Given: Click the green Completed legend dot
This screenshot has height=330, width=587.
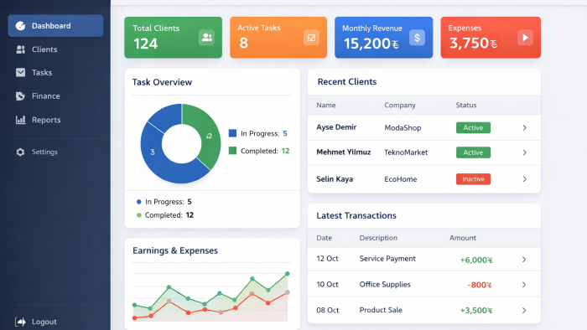Looking at the screenshot, I should pyautogui.click(x=139, y=215).
